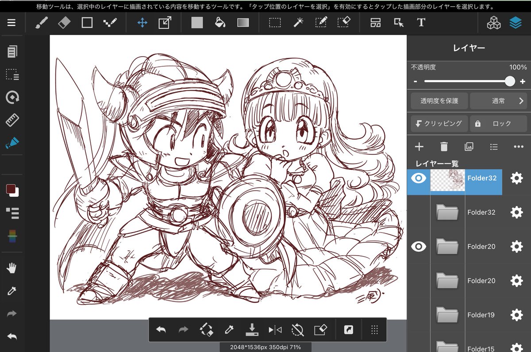Open the rainbow color bar in sidebar
Screen dimensions: 531x352
12,236
